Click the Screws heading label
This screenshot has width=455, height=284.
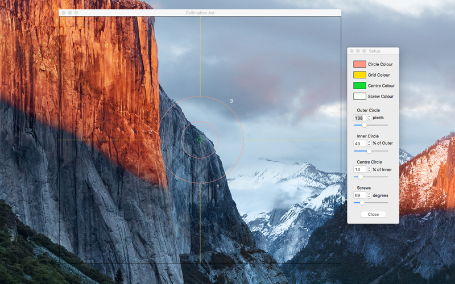pyautogui.click(x=364, y=188)
